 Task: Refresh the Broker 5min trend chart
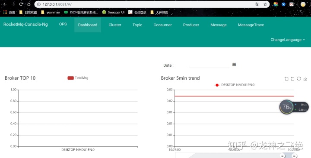tap(299, 78)
